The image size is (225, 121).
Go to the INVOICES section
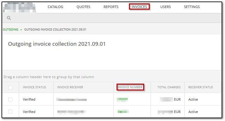(139, 7)
